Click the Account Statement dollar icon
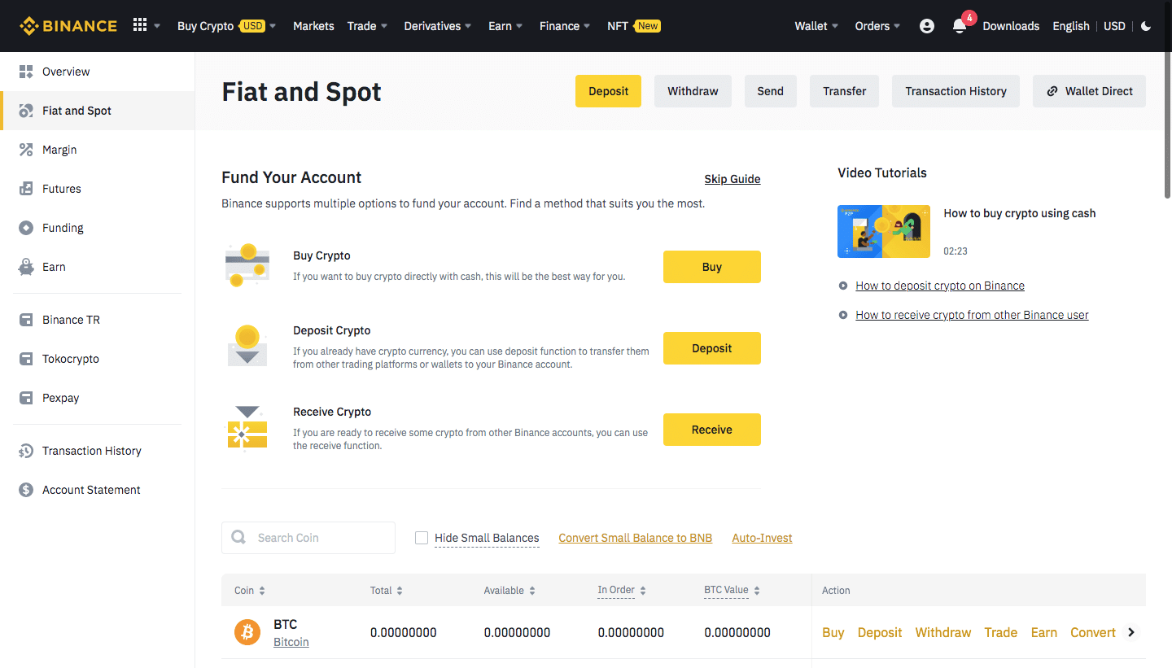1172x668 pixels. click(x=26, y=490)
